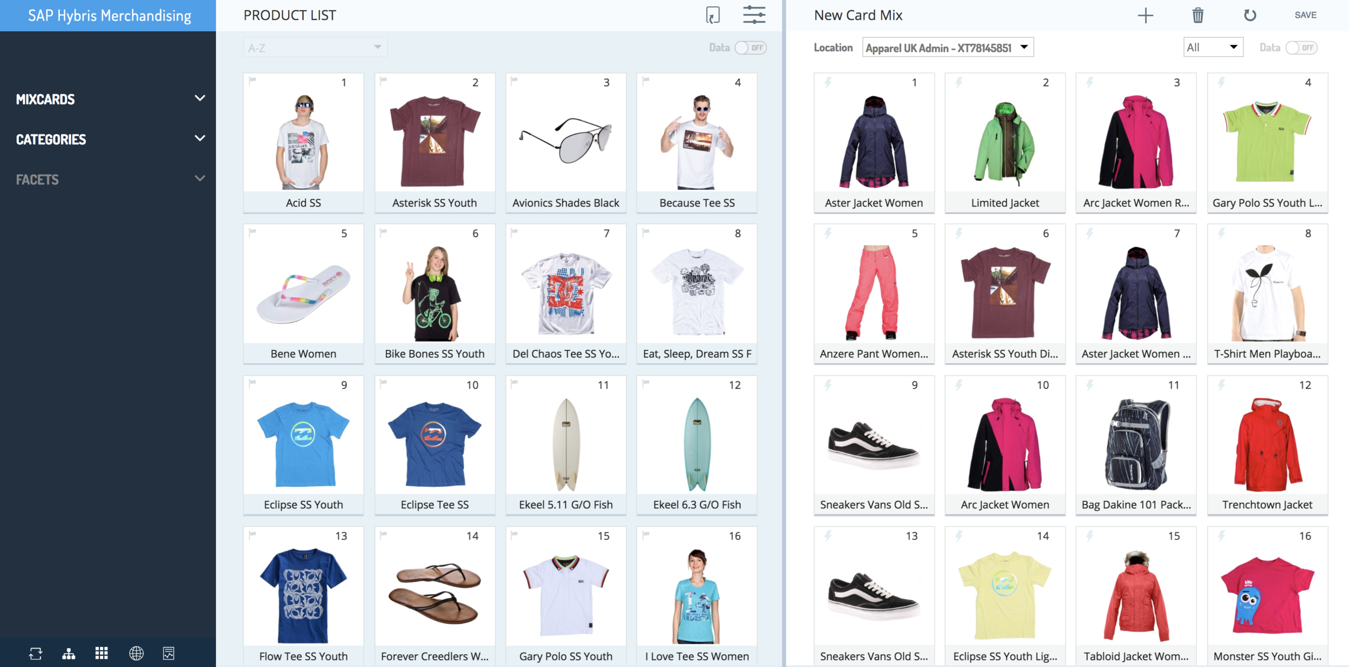The height and width of the screenshot is (667, 1349).
Task: Click the grid view icon in sidebar footer
Action: 101,654
